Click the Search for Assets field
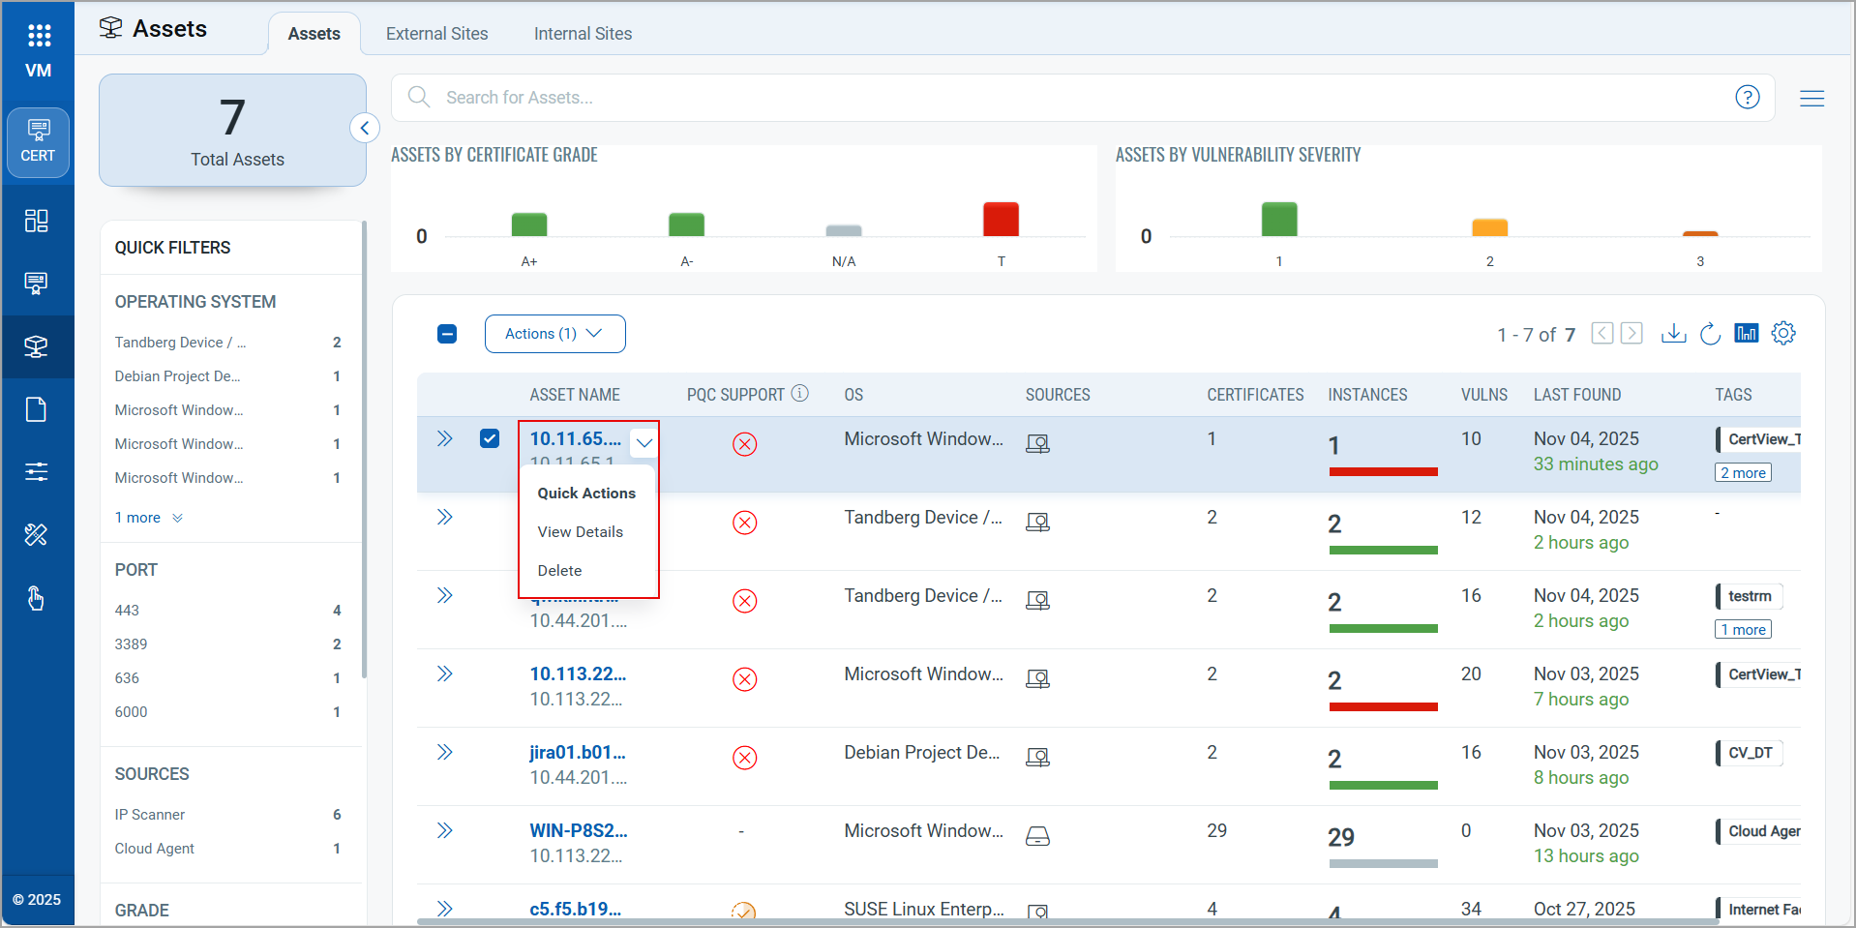 (1064, 98)
